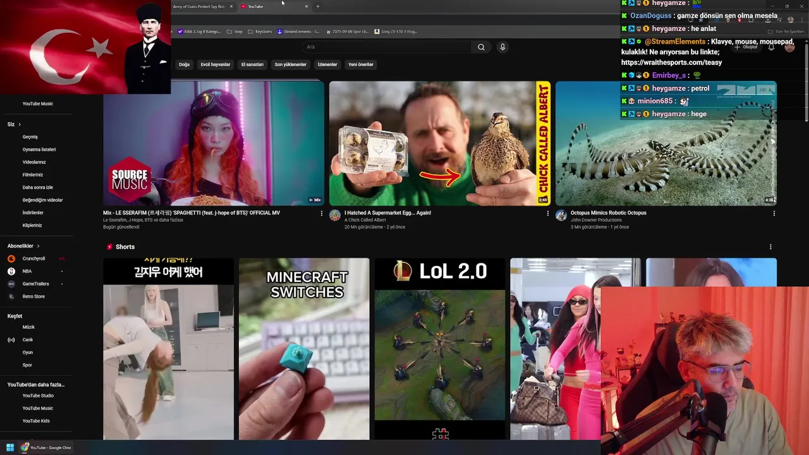Open Klipleriniz in sidebar
This screenshot has height=455, width=809.
coord(32,226)
